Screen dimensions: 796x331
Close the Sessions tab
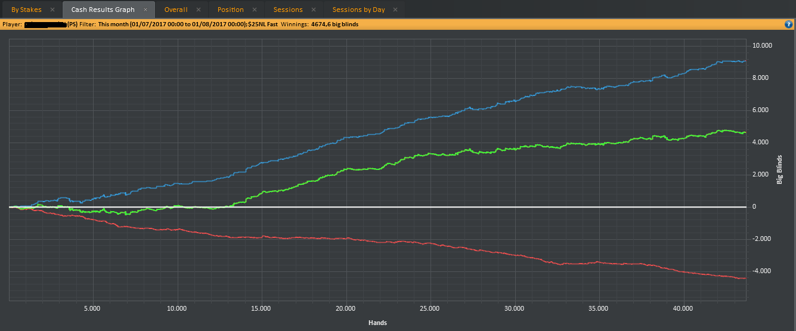coord(314,10)
